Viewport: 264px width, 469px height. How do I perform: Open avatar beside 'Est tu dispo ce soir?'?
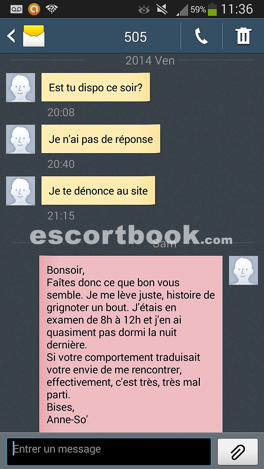pyautogui.click(x=21, y=88)
